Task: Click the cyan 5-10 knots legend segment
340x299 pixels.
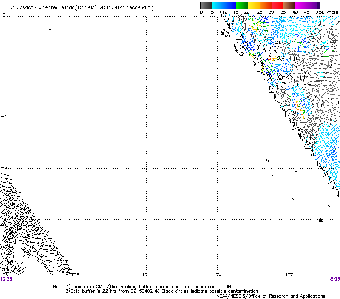Action: pyautogui.click(x=218, y=6)
